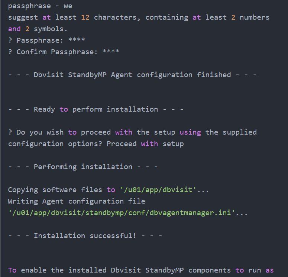Click the masked Confirm Passphrase asterisks

[111, 52]
